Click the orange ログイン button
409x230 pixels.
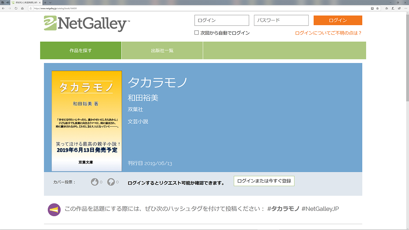click(x=338, y=20)
